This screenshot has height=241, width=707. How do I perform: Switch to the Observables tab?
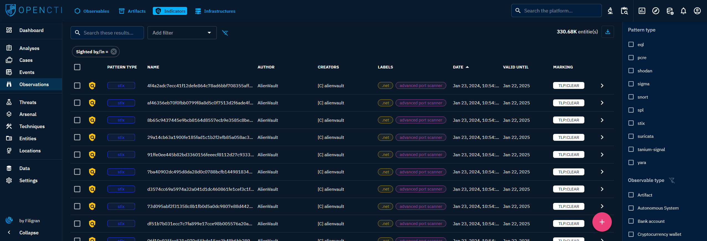pos(92,11)
